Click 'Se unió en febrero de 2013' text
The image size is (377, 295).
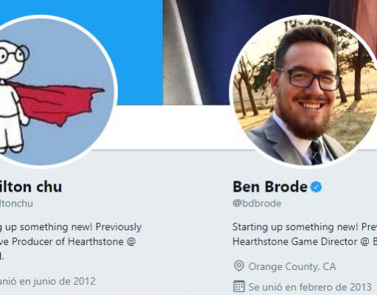tap(310, 287)
